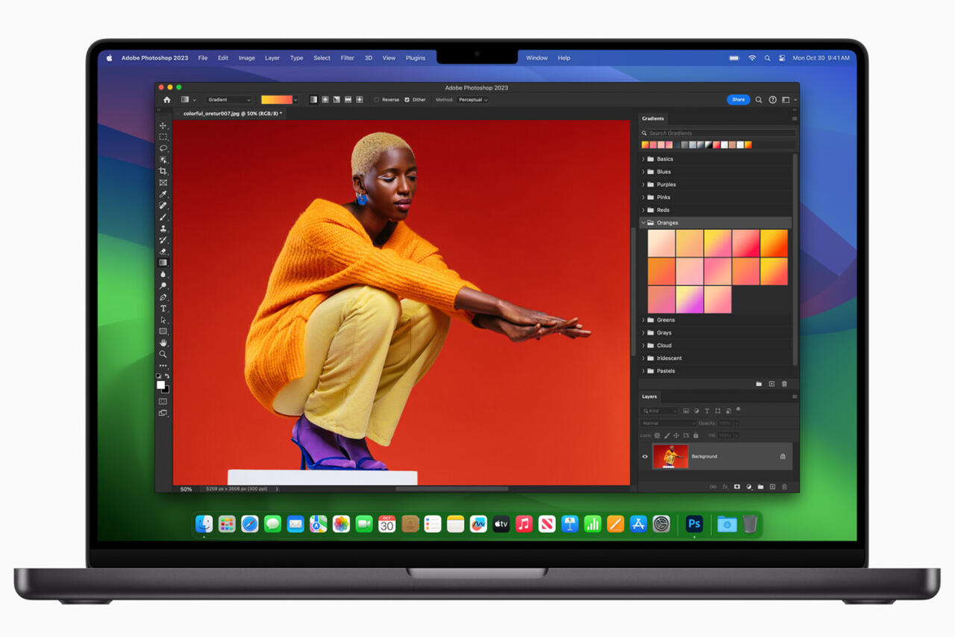Click the Search Gradients field
The width and height of the screenshot is (955, 637).
pos(718,133)
